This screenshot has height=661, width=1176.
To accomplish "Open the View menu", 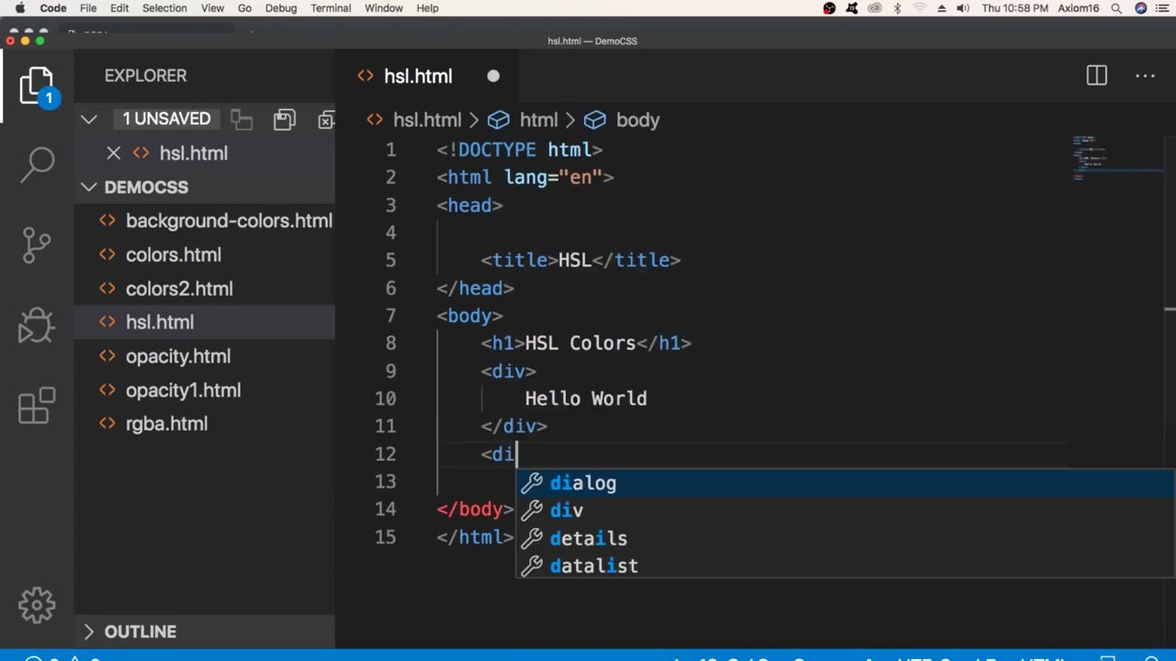I will tap(212, 8).
